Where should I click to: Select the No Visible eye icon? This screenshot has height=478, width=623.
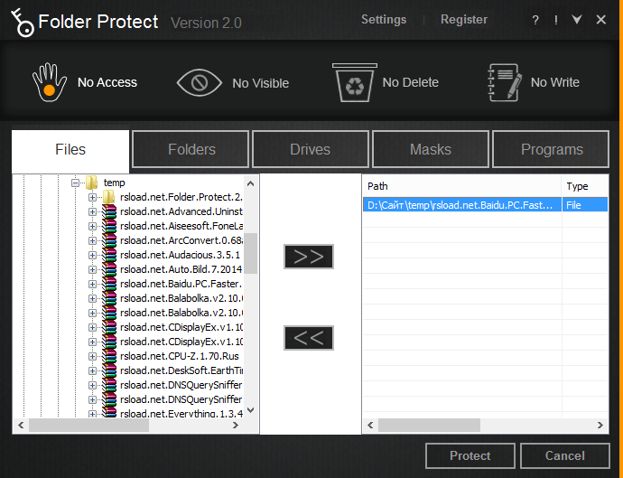pyautogui.click(x=199, y=83)
